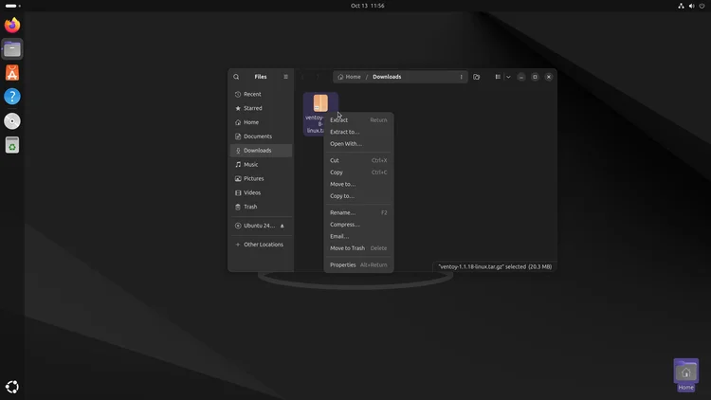Expand the view options dropdown arrow
The height and width of the screenshot is (400, 711).
(508, 77)
